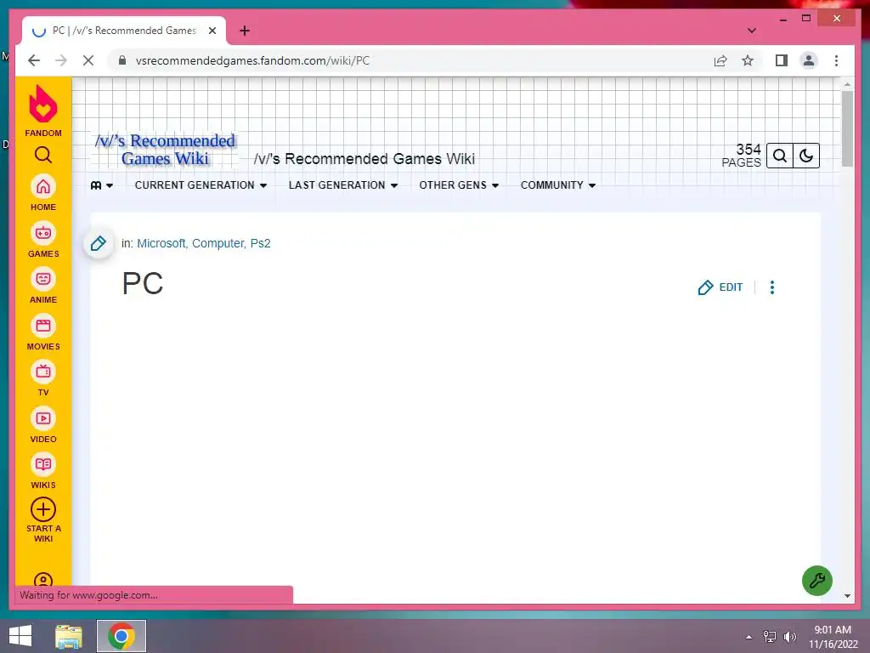Screen dimensions: 870x653
Task: Stop loading the page
Action: click(88, 60)
